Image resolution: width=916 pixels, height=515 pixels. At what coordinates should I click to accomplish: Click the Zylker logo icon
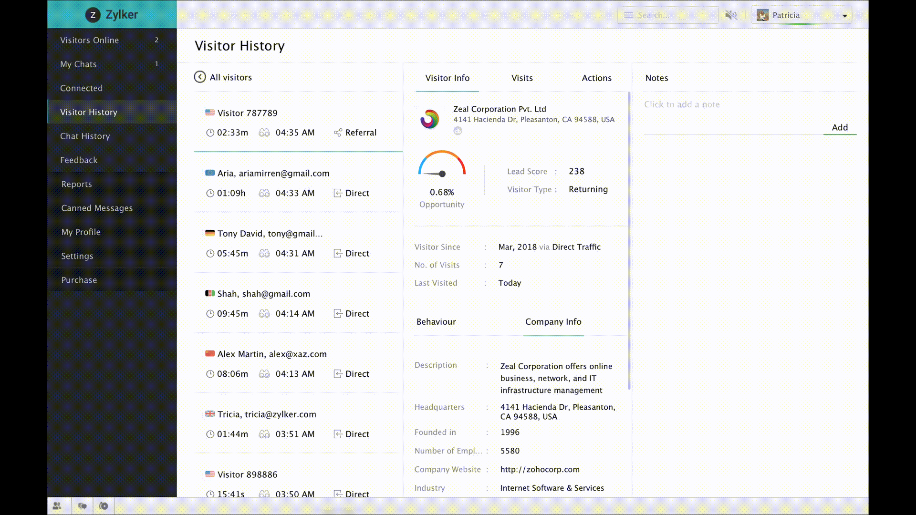click(93, 15)
